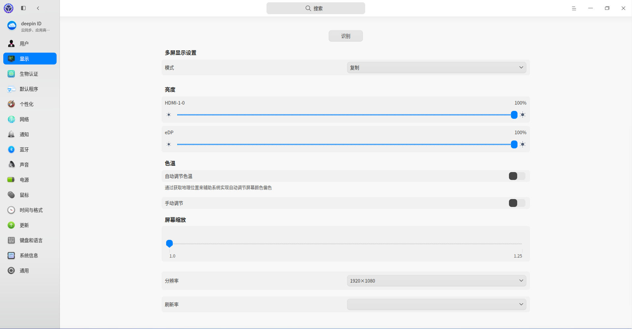Open 通用 general settings gear icon

pos(12,270)
